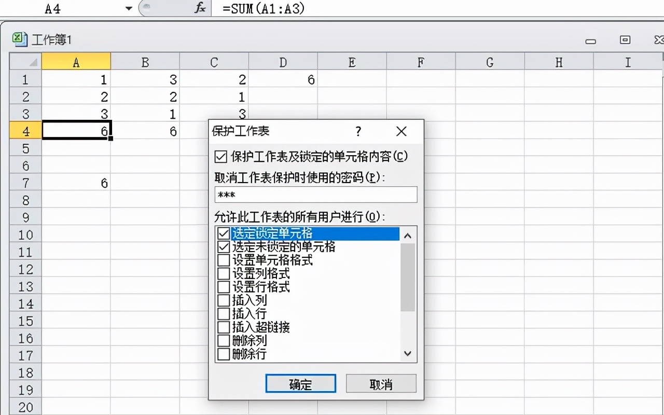This screenshot has height=415, width=664.
Task: Select column G header
Action: click(x=490, y=62)
